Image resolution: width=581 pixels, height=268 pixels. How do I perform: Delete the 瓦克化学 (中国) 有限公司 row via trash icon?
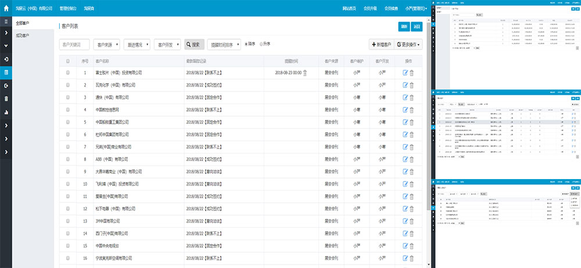pyautogui.click(x=412, y=85)
